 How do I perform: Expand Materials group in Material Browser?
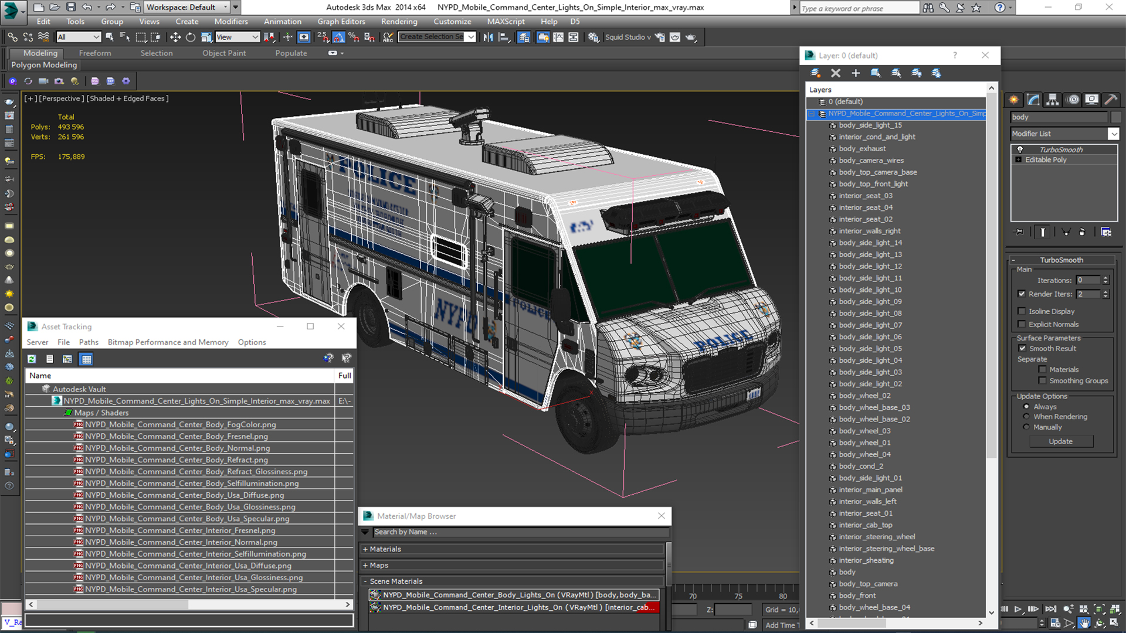point(365,549)
